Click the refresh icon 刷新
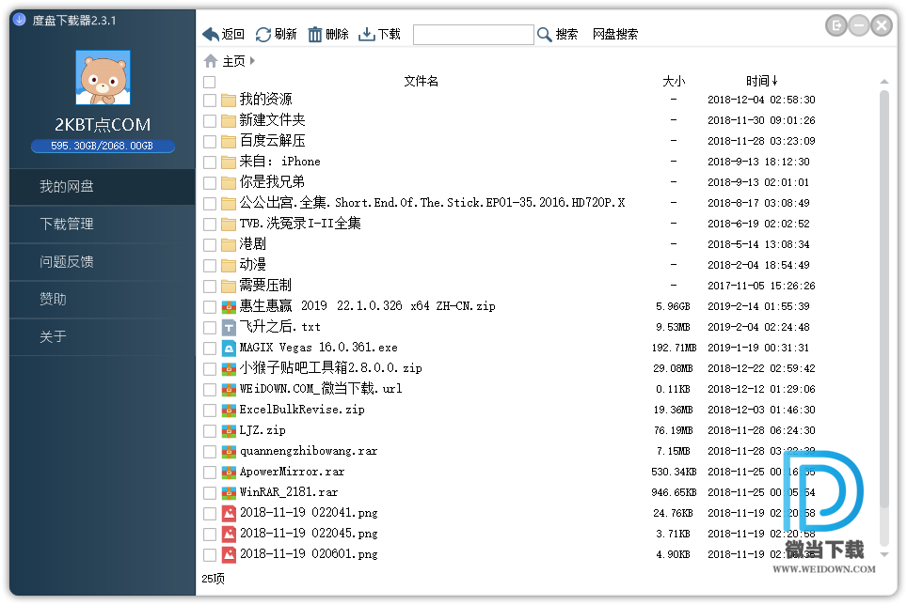 pyautogui.click(x=263, y=35)
